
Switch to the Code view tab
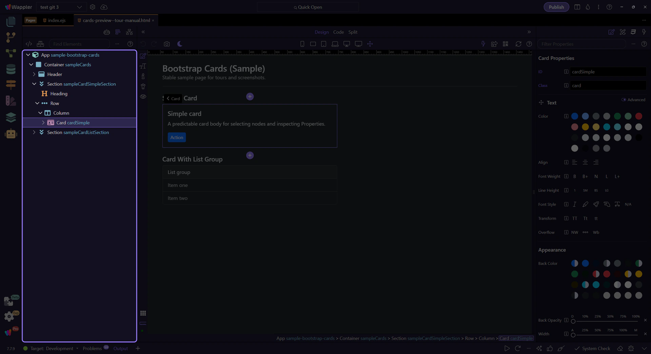coord(338,32)
